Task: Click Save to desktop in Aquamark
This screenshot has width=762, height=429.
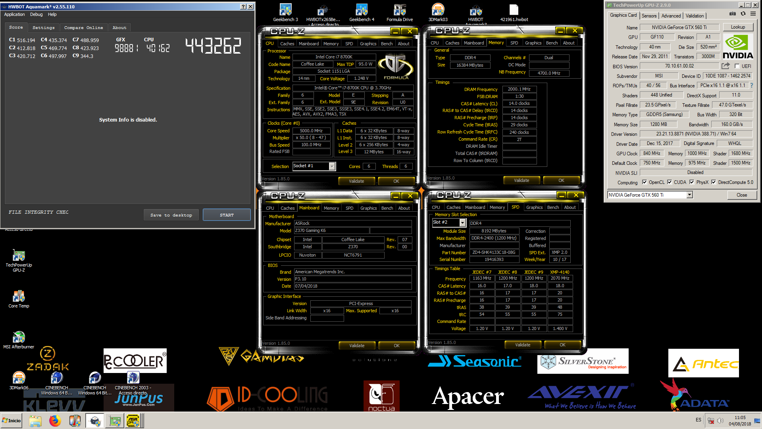Action: pos(171,215)
